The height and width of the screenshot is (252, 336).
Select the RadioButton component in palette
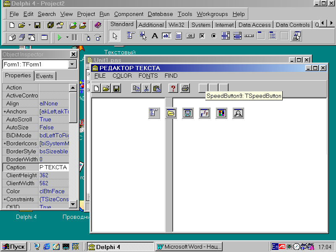coord(214,36)
